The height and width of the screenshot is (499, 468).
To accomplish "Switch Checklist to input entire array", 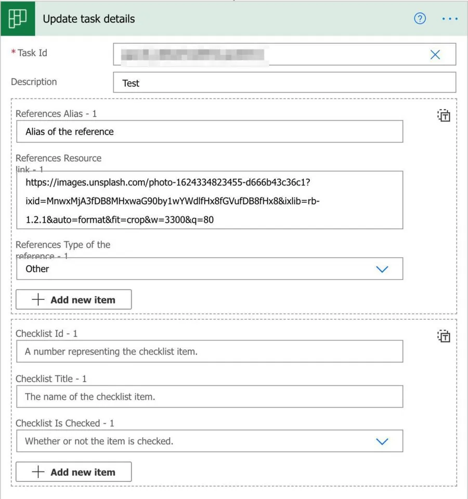I will tap(444, 336).
